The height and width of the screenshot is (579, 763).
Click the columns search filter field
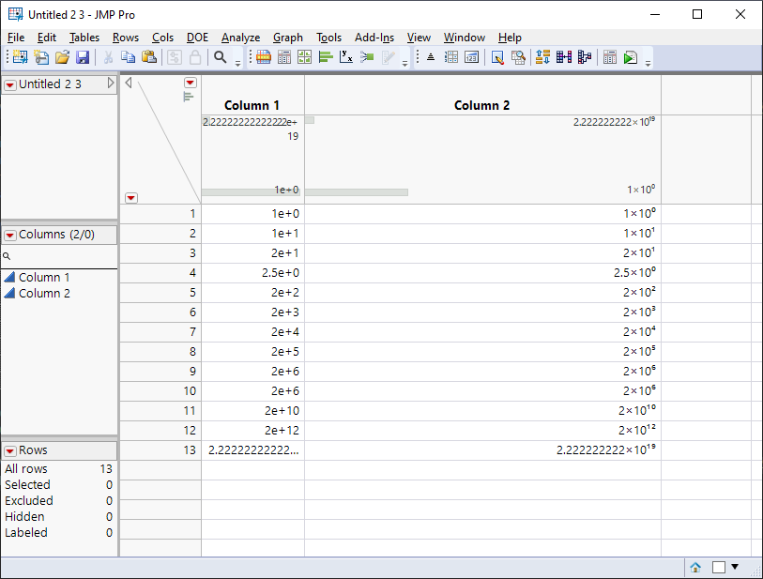pos(59,256)
